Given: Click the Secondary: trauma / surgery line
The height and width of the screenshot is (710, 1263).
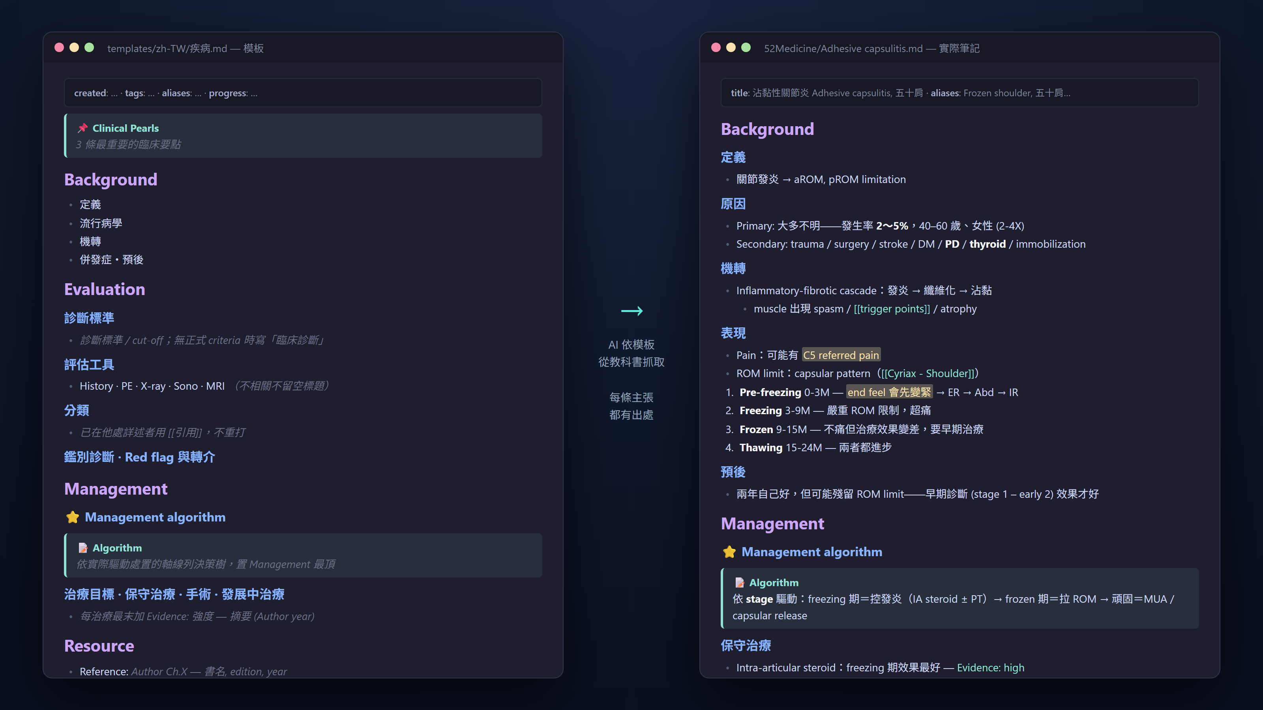Looking at the screenshot, I should pyautogui.click(x=911, y=244).
